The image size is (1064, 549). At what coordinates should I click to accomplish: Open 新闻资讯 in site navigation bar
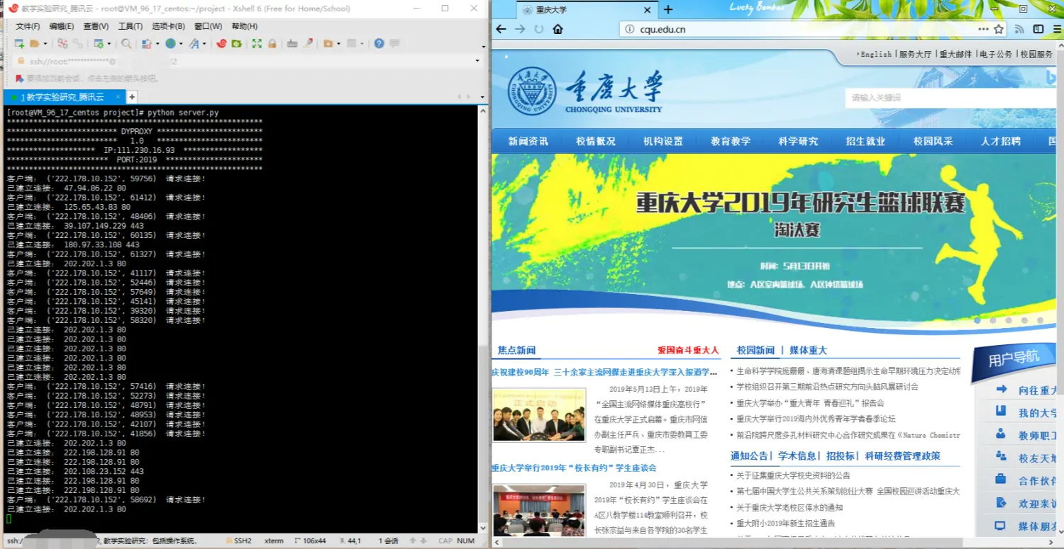[x=528, y=141]
